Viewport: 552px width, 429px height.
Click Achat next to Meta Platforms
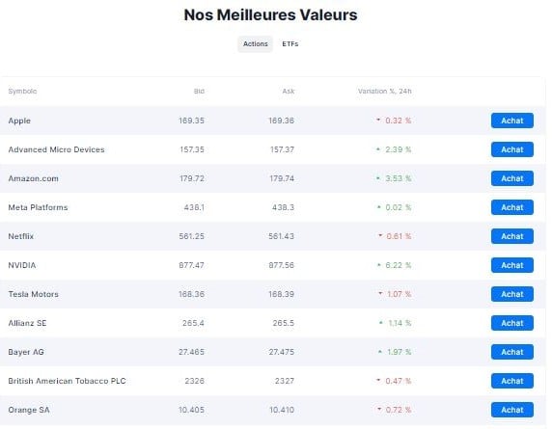(x=512, y=207)
